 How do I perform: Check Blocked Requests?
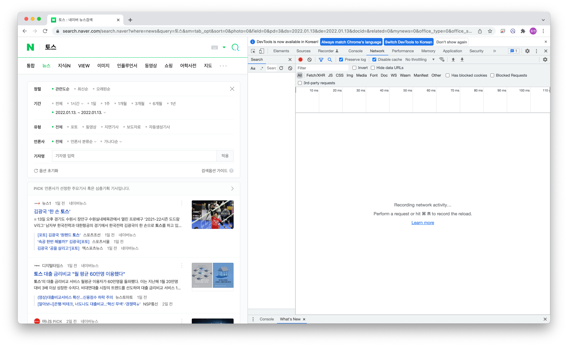coord(492,75)
